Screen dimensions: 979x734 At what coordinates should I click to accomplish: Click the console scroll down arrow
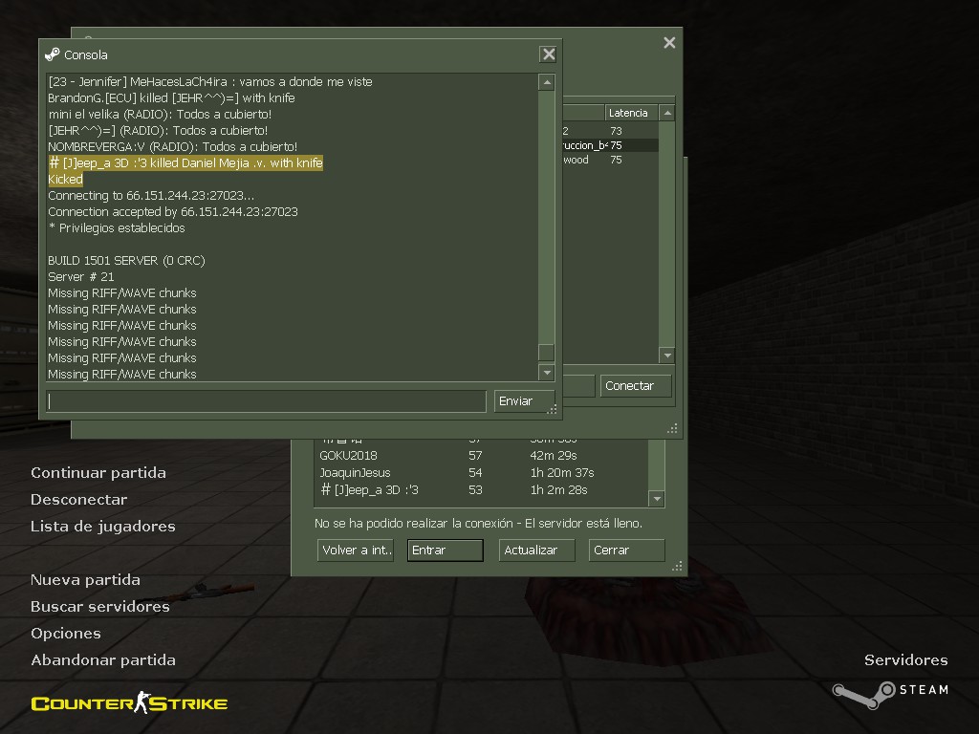546,373
